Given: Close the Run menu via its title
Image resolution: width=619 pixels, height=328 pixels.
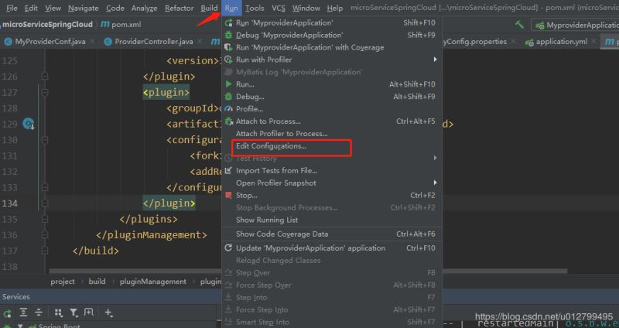Looking at the screenshot, I should pos(231,8).
